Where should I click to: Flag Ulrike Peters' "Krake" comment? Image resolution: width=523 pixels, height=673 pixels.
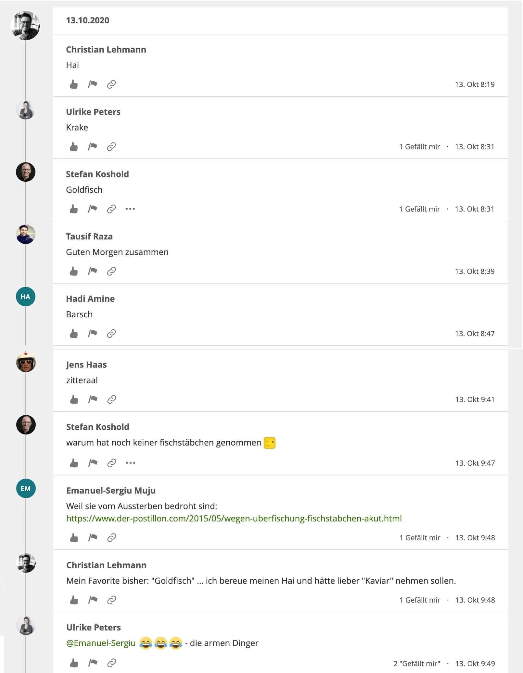tap(93, 147)
